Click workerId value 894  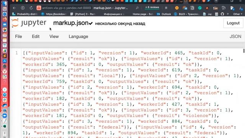tap(72, 133)
